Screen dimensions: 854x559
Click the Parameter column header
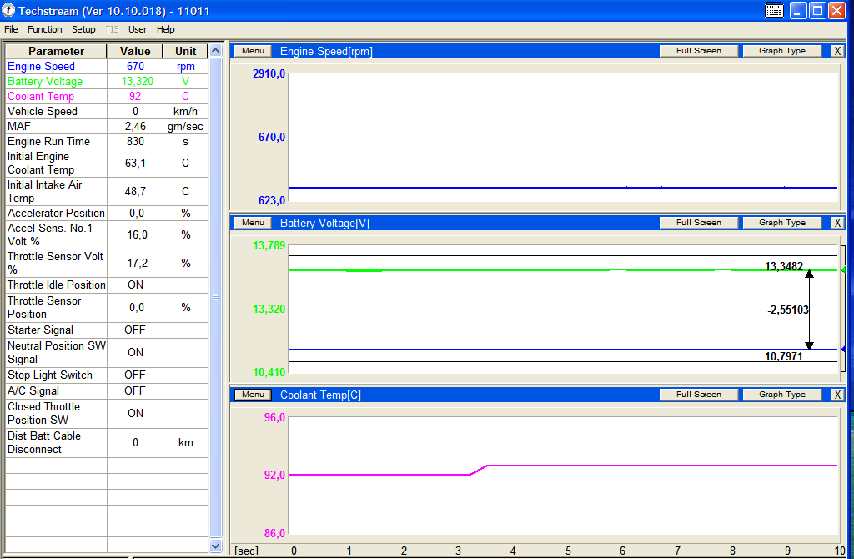click(x=56, y=51)
